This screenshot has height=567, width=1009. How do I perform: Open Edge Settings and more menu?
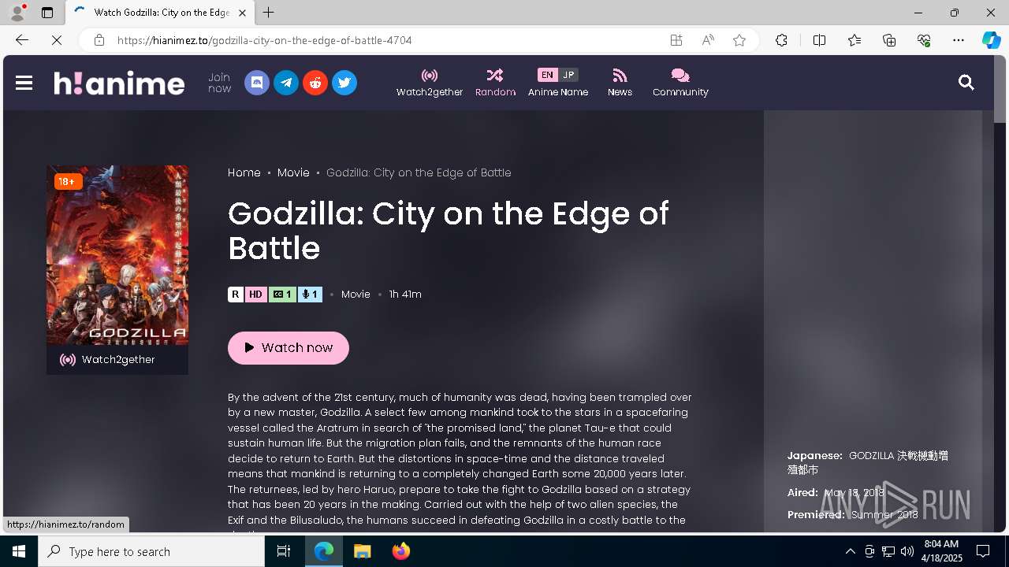click(x=959, y=40)
